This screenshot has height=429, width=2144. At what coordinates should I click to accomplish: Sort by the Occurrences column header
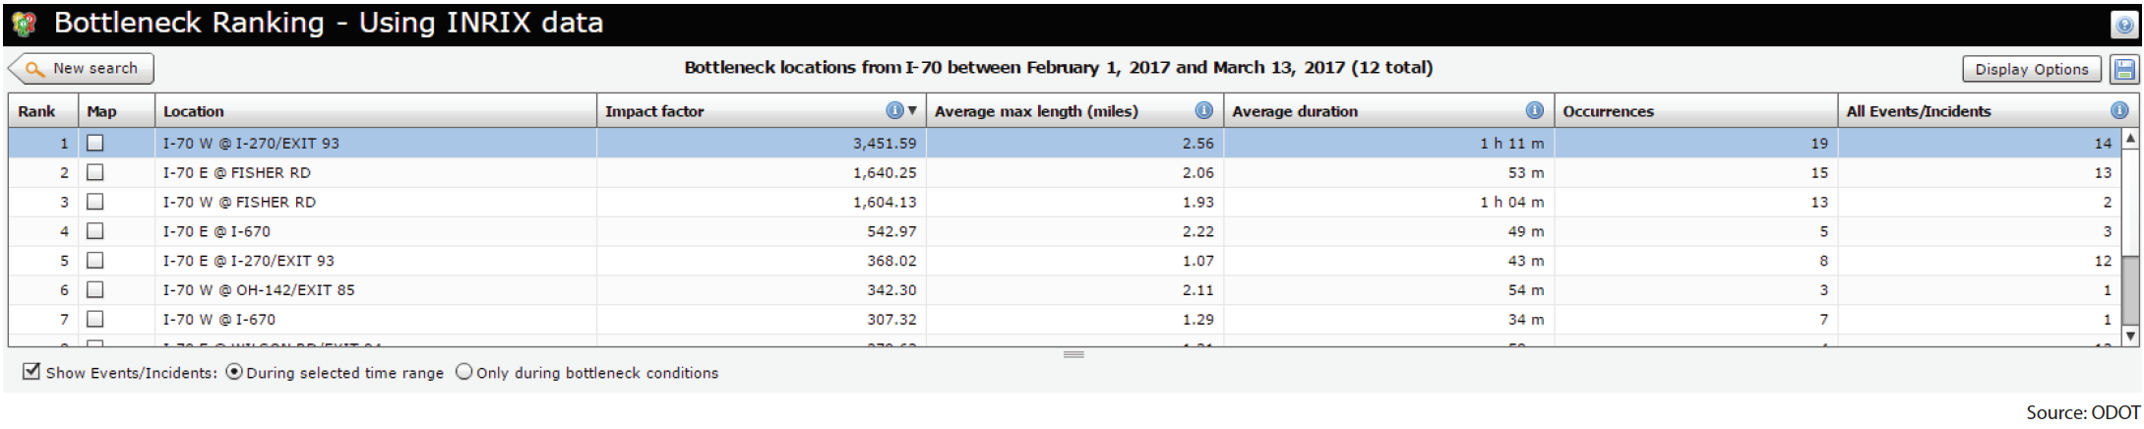pos(1608,111)
